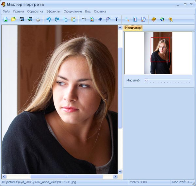Open a file with the folder icon
Viewport: 196px width, 186px height.
tap(13, 19)
